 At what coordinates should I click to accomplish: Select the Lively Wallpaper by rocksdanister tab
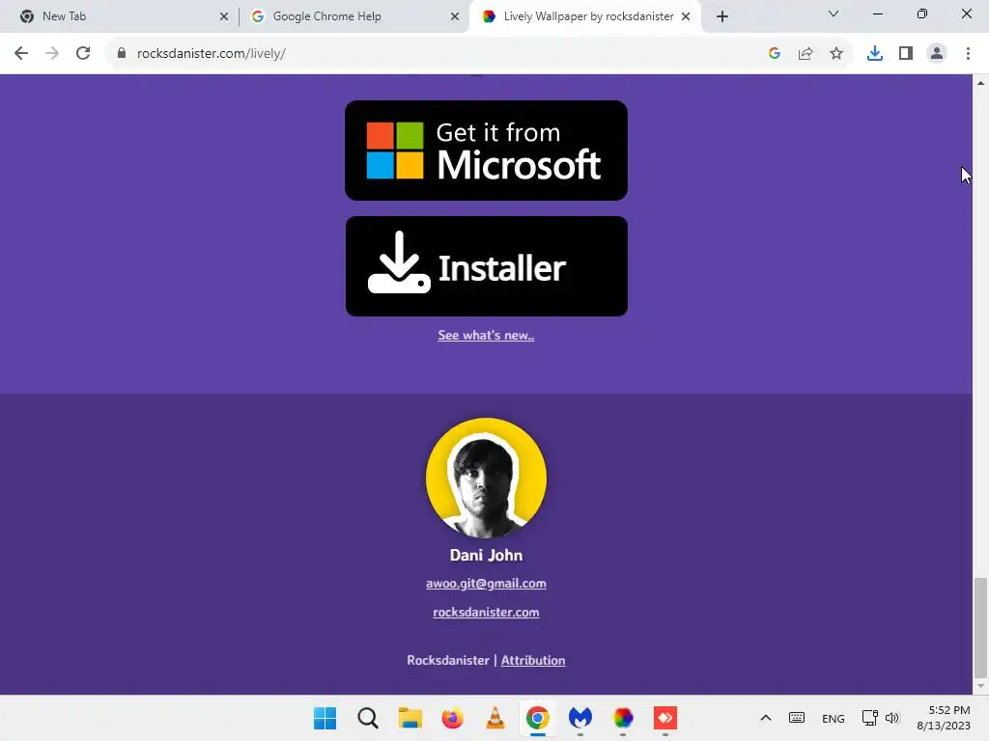click(588, 16)
